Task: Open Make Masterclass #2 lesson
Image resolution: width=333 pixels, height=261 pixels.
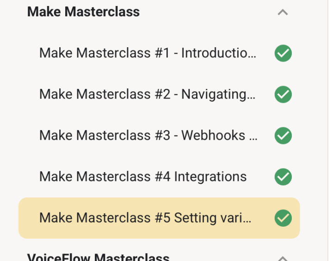Action: [147, 95]
